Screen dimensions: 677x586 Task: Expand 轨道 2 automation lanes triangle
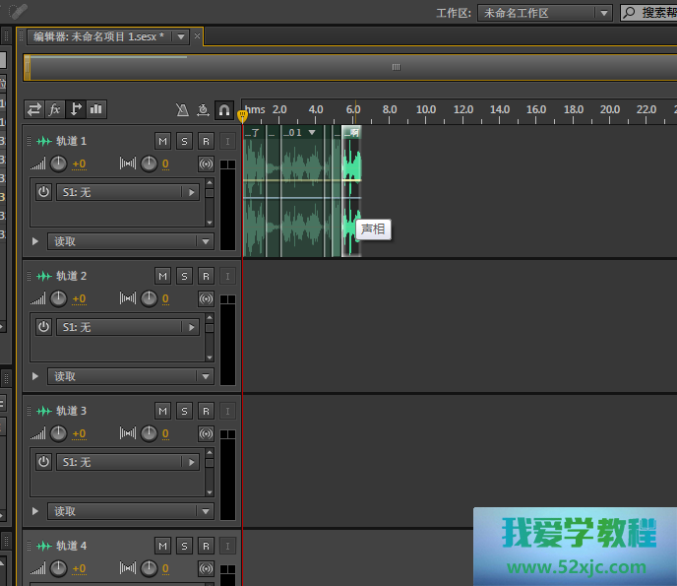[x=35, y=376]
